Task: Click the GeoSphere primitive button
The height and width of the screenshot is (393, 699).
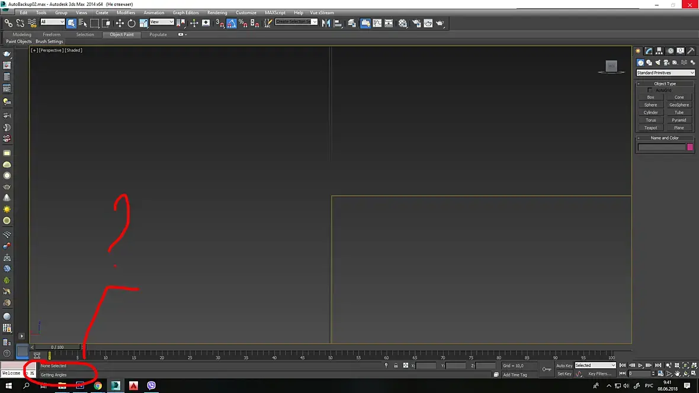Action: click(x=679, y=105)
